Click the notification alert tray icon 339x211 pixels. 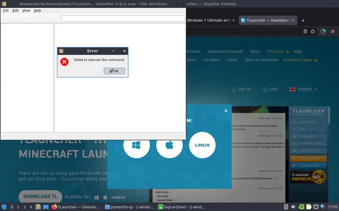[323, 207]
